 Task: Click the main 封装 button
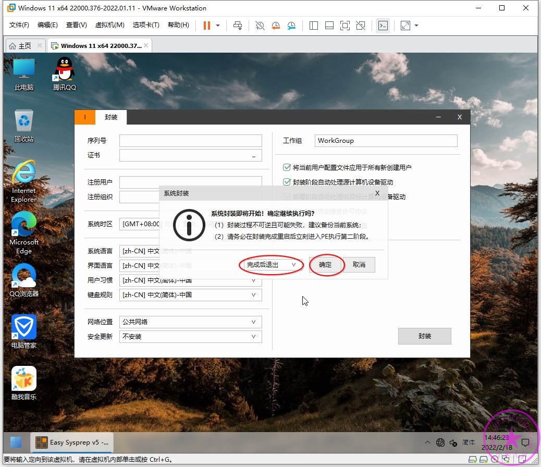pos(424,336)
